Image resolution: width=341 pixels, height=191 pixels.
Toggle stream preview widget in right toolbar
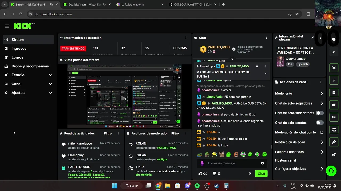point(334,68)
